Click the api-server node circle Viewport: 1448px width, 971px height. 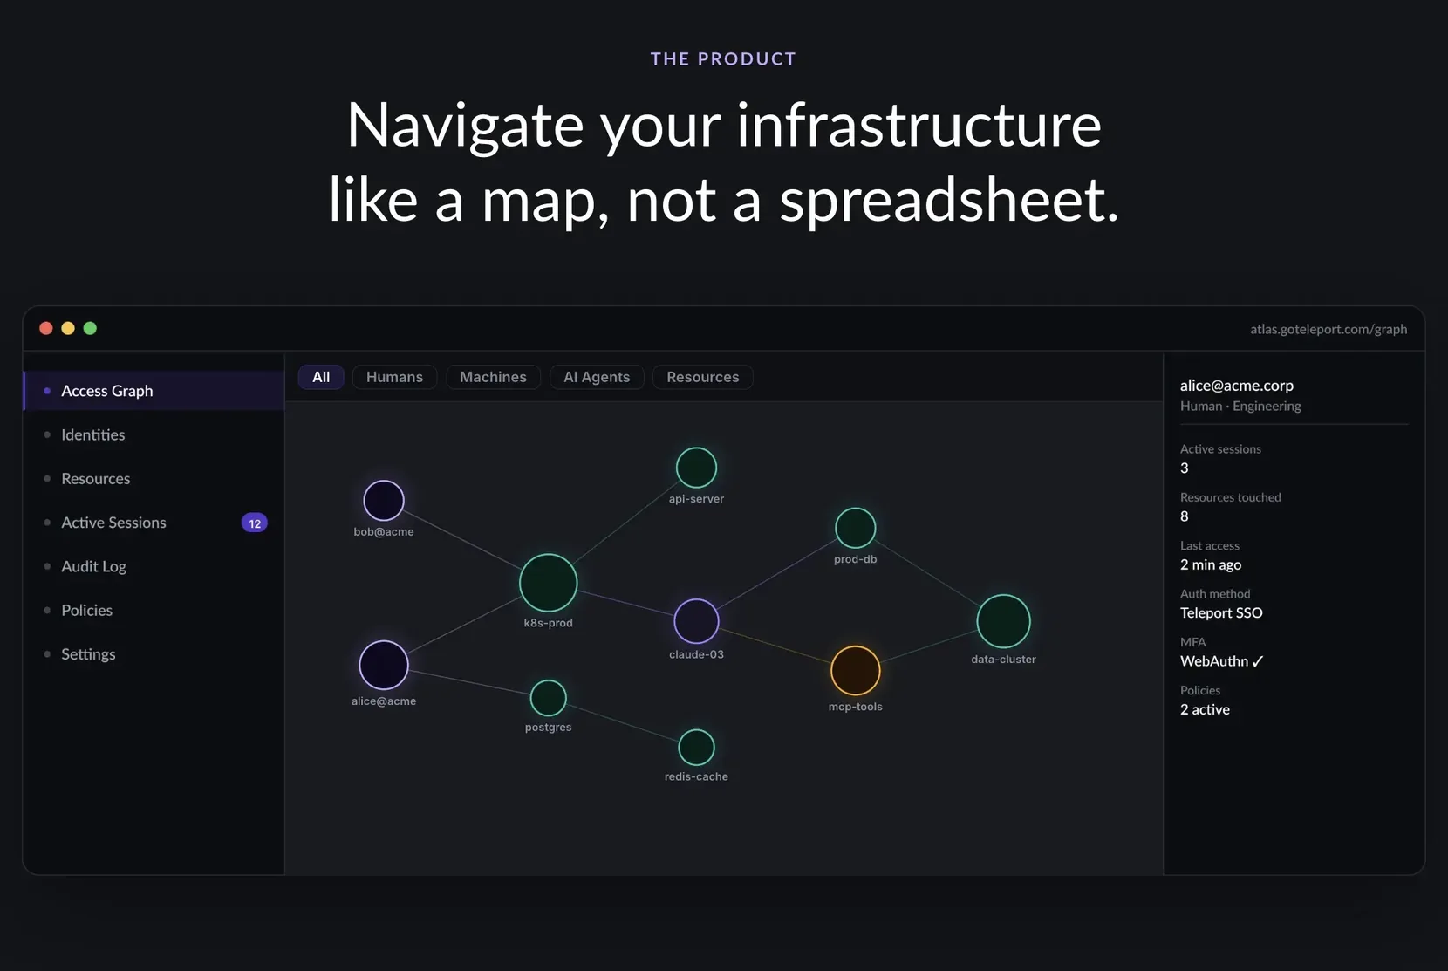coord(696,468)
